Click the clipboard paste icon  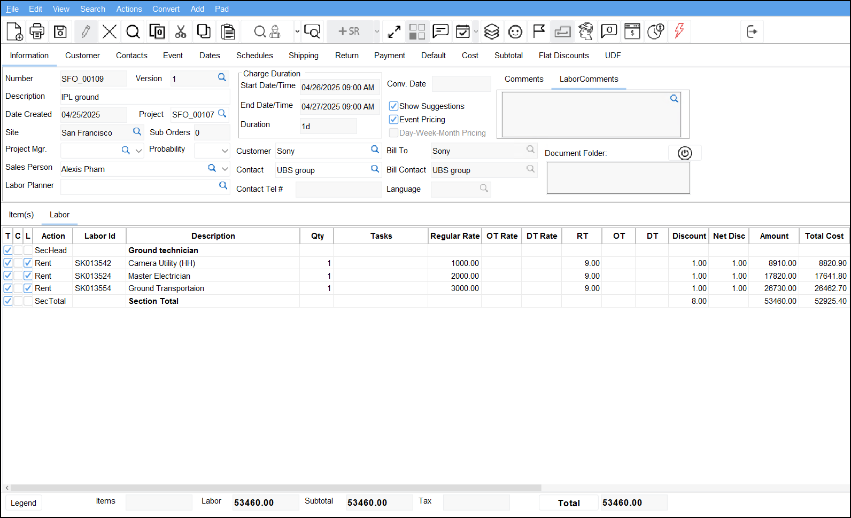(x=228, y=32)
